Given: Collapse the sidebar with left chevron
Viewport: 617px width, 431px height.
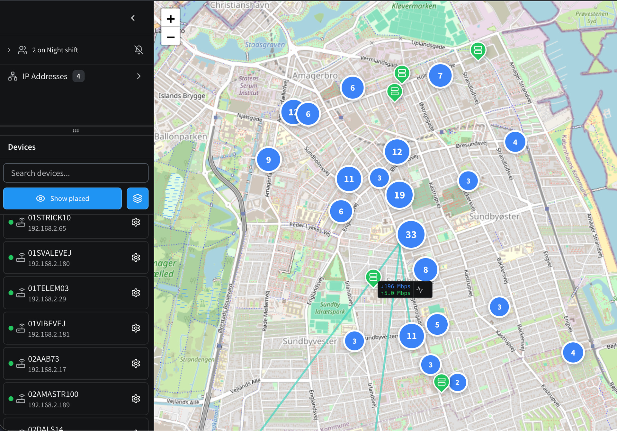Looking at the screenshot, I should [x=133, y=18].
